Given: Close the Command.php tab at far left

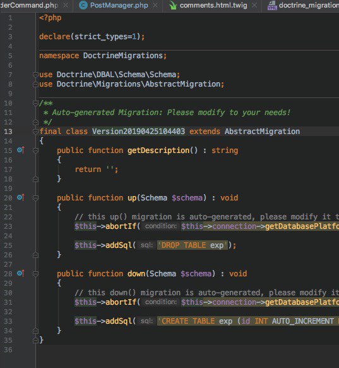Looking at the screenshot, I should tap(66, 5).
